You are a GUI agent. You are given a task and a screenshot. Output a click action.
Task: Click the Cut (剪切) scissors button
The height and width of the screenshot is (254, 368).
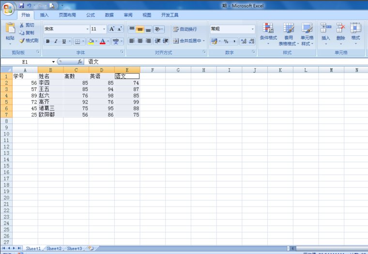tap(27, 25)
